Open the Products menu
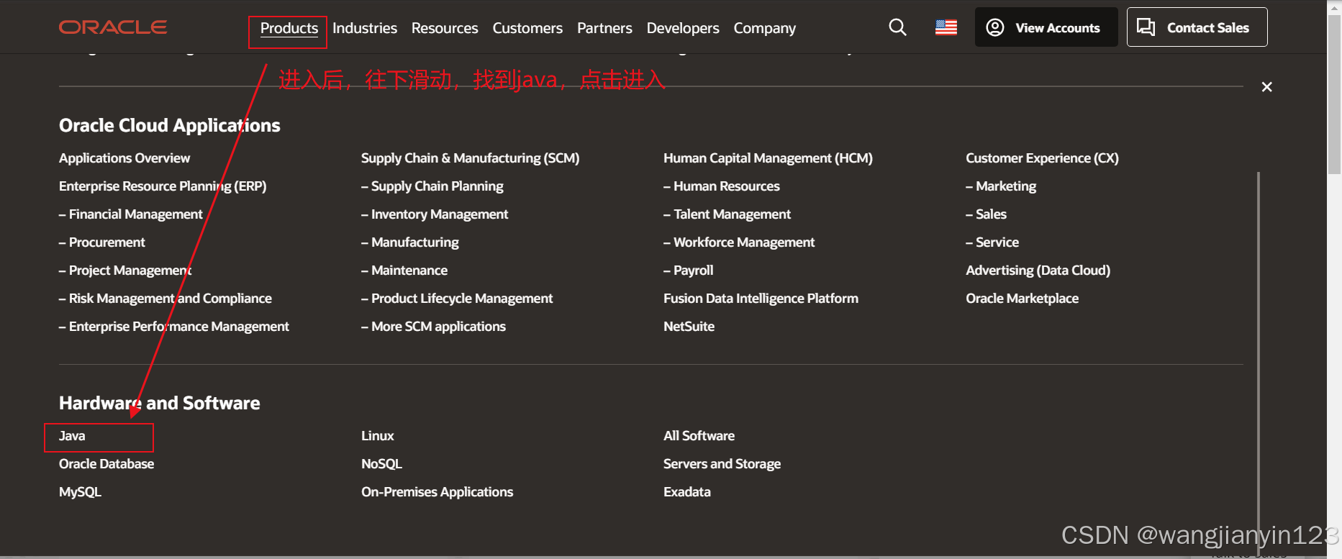 (289, 28)
